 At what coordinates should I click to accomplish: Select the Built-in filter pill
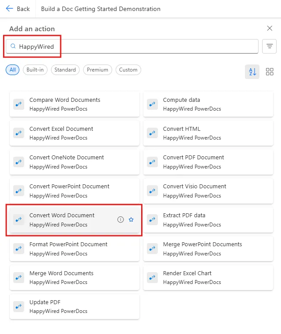pyautogui.click(x=35, y=70)
